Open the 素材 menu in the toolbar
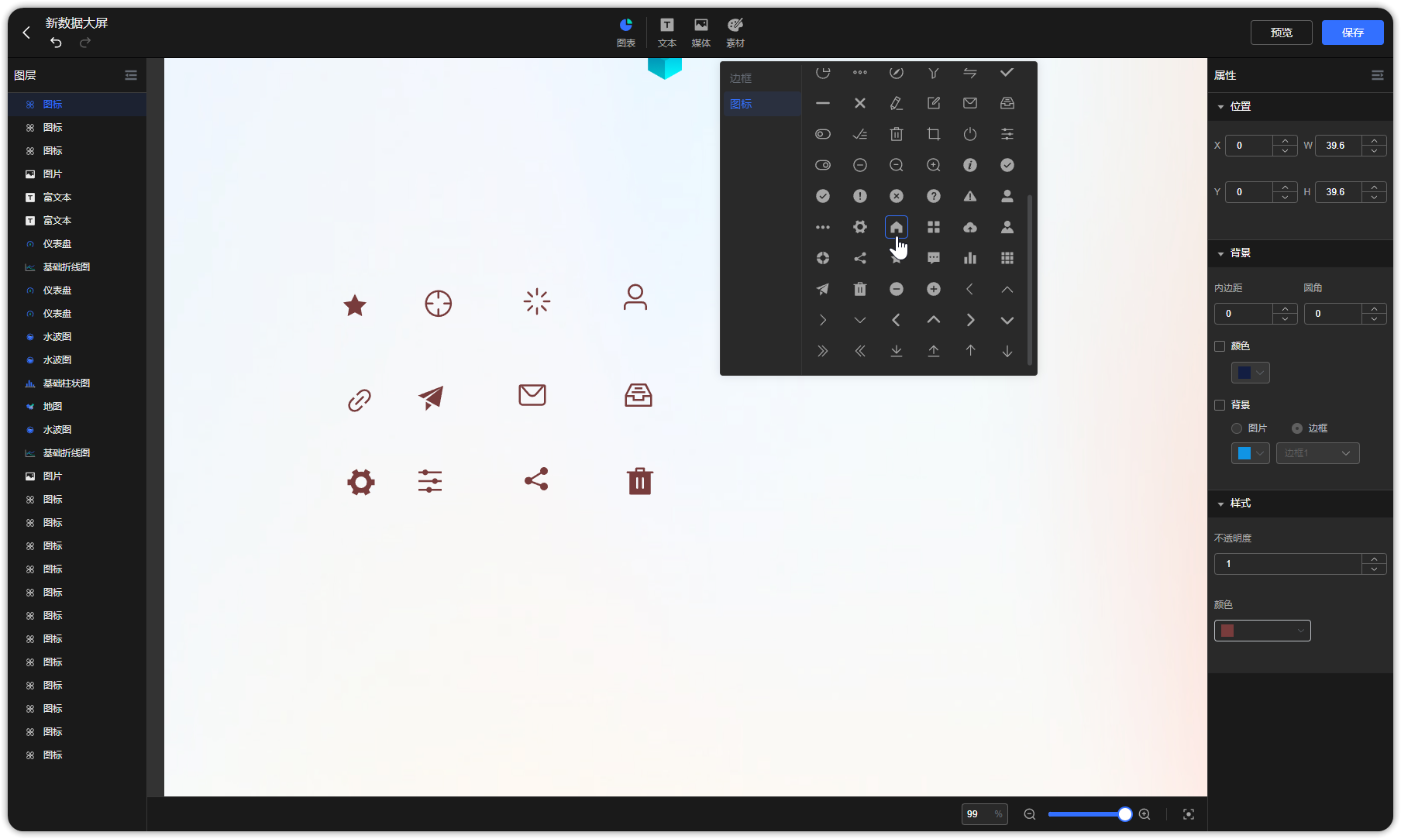Screen dimensions: 1401x839 pyautogui.click(x=735, y=33)
